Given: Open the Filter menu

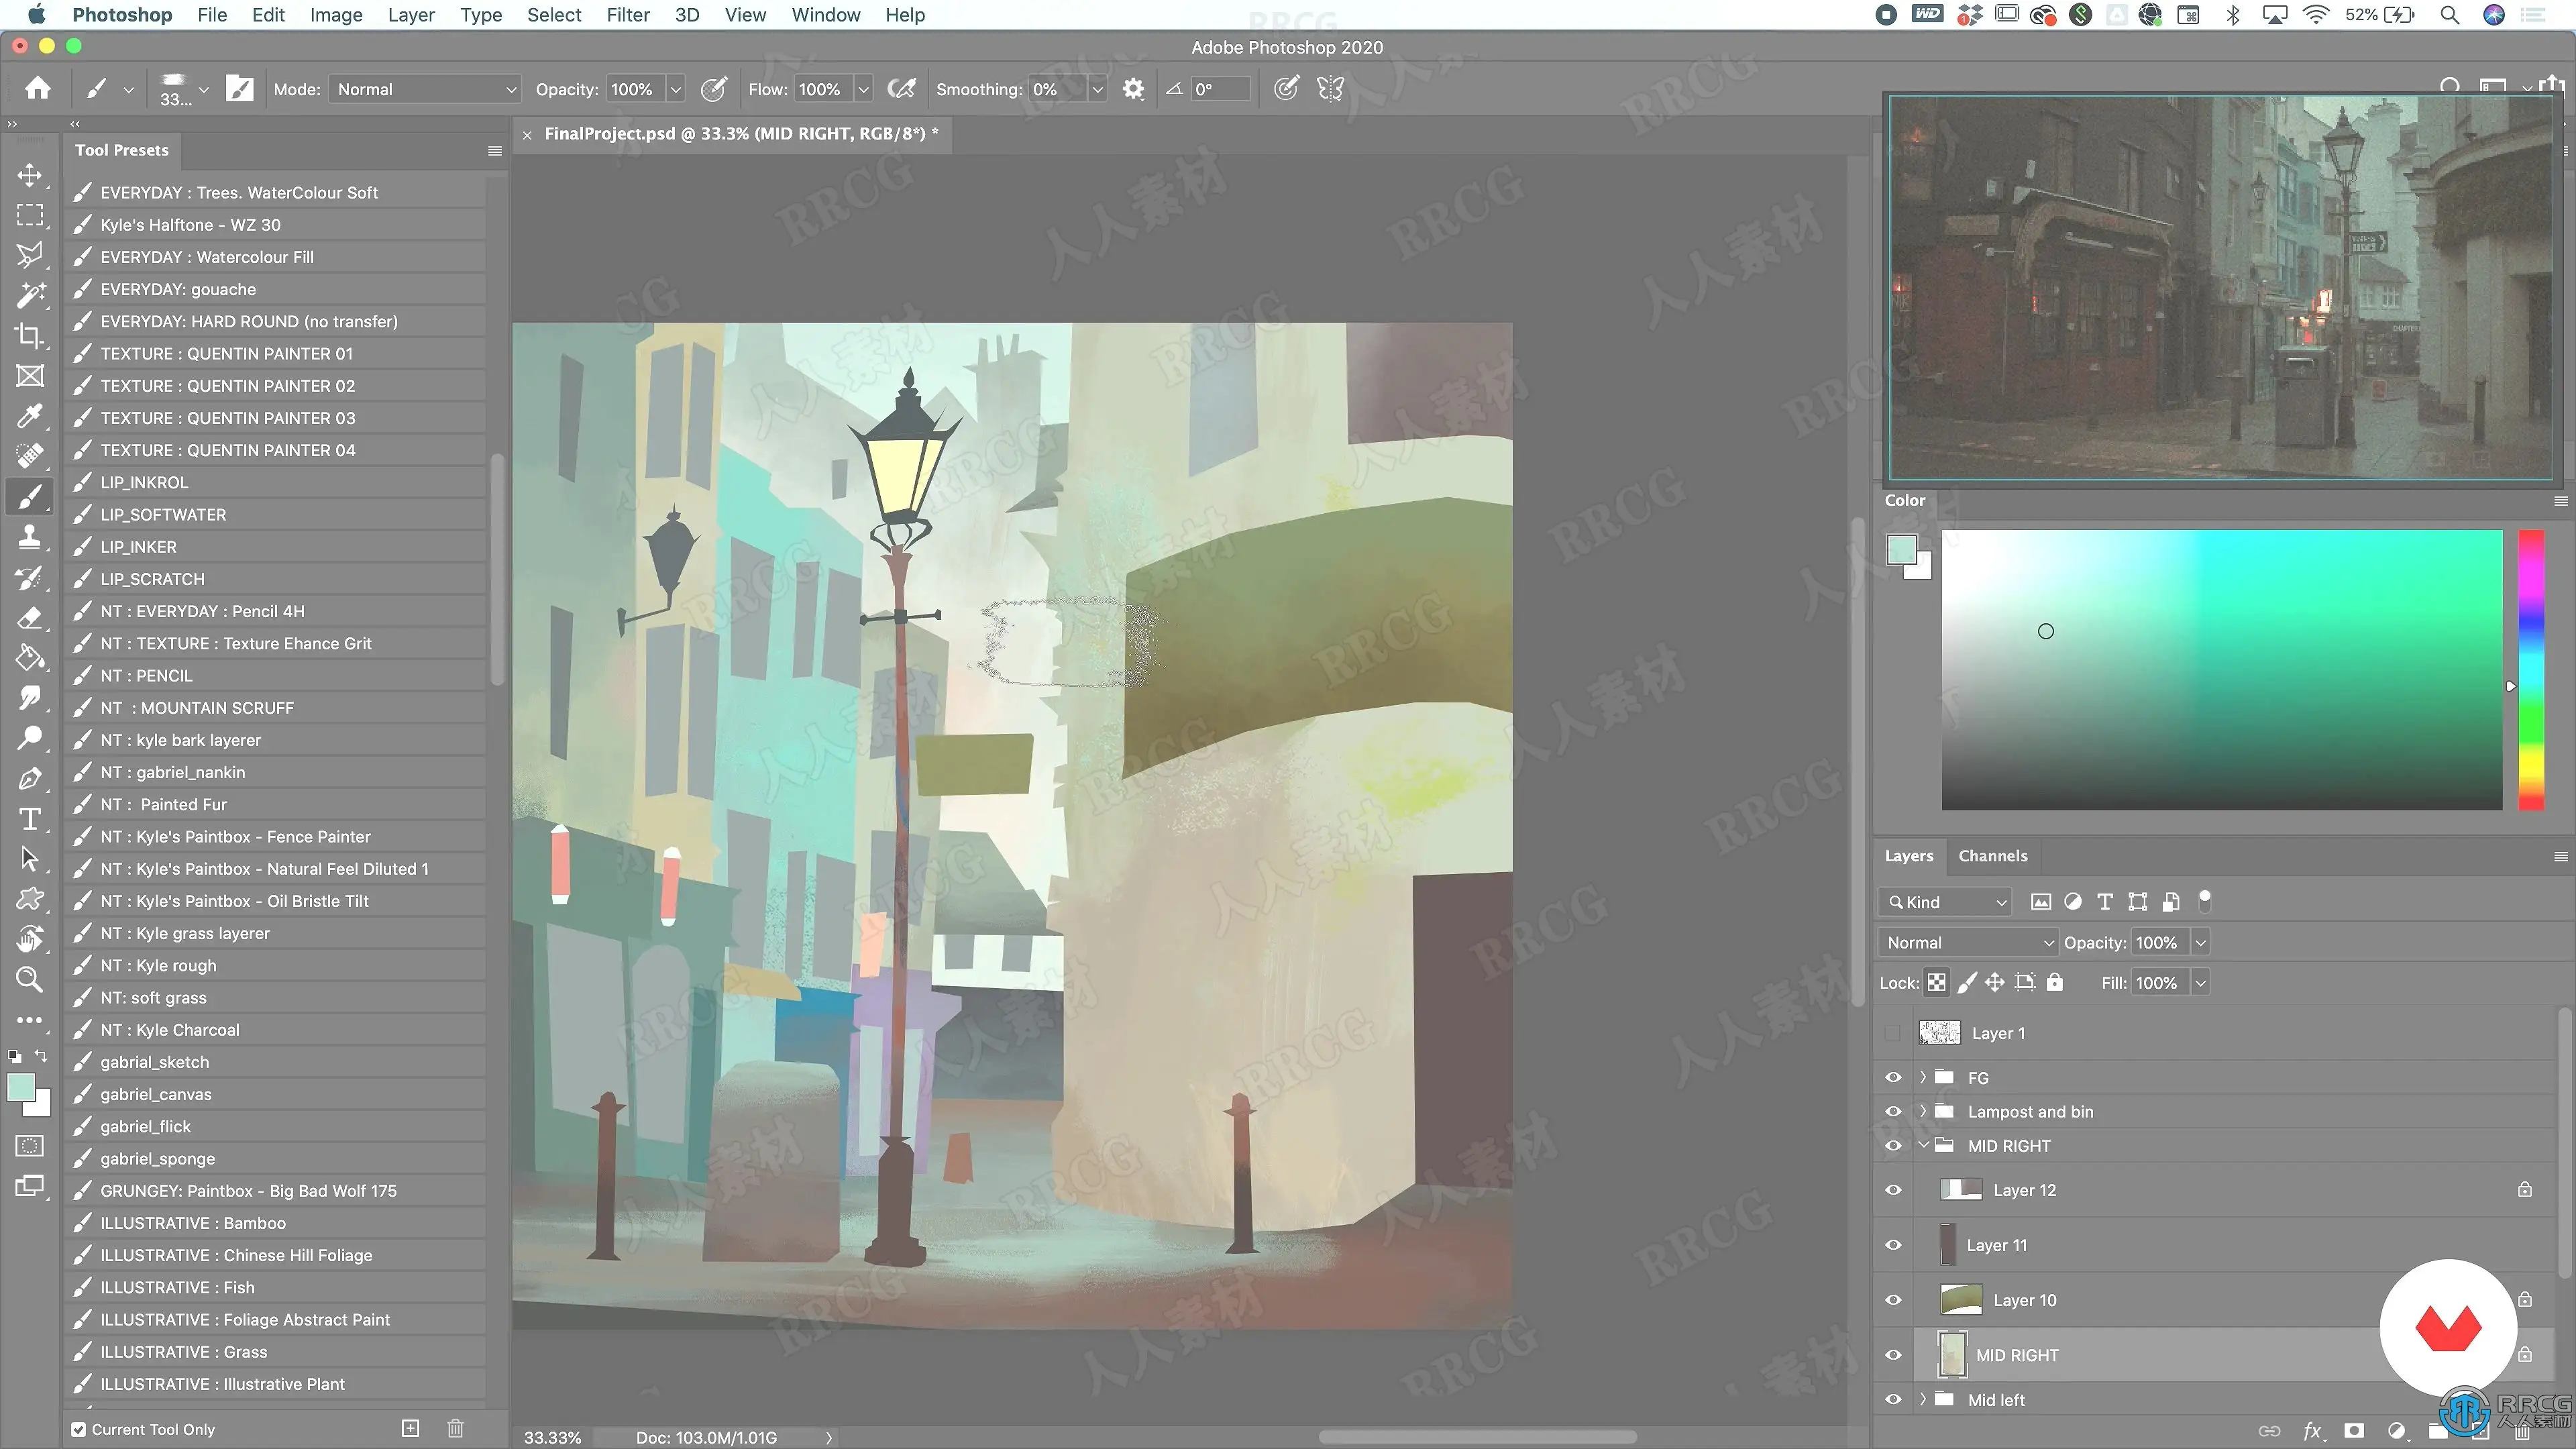Looking at the screenshot, I should (627, 15).
